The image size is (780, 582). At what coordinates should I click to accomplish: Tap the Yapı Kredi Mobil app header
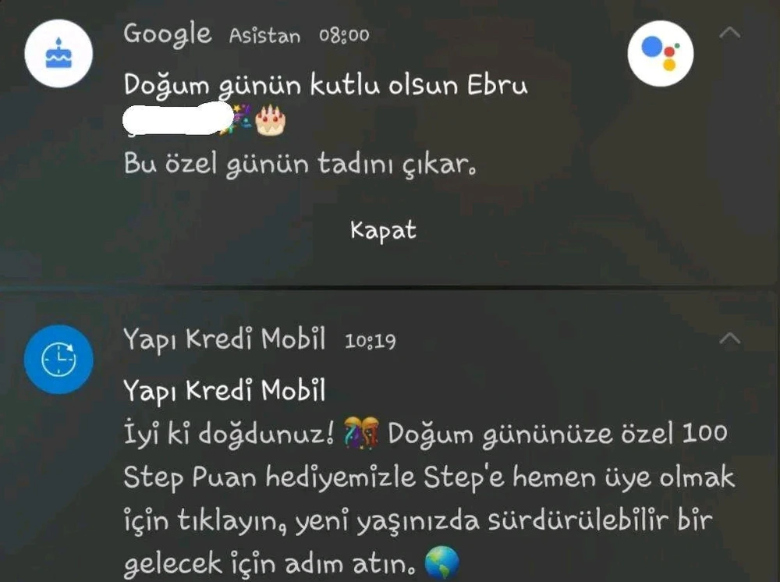[225, 339]
